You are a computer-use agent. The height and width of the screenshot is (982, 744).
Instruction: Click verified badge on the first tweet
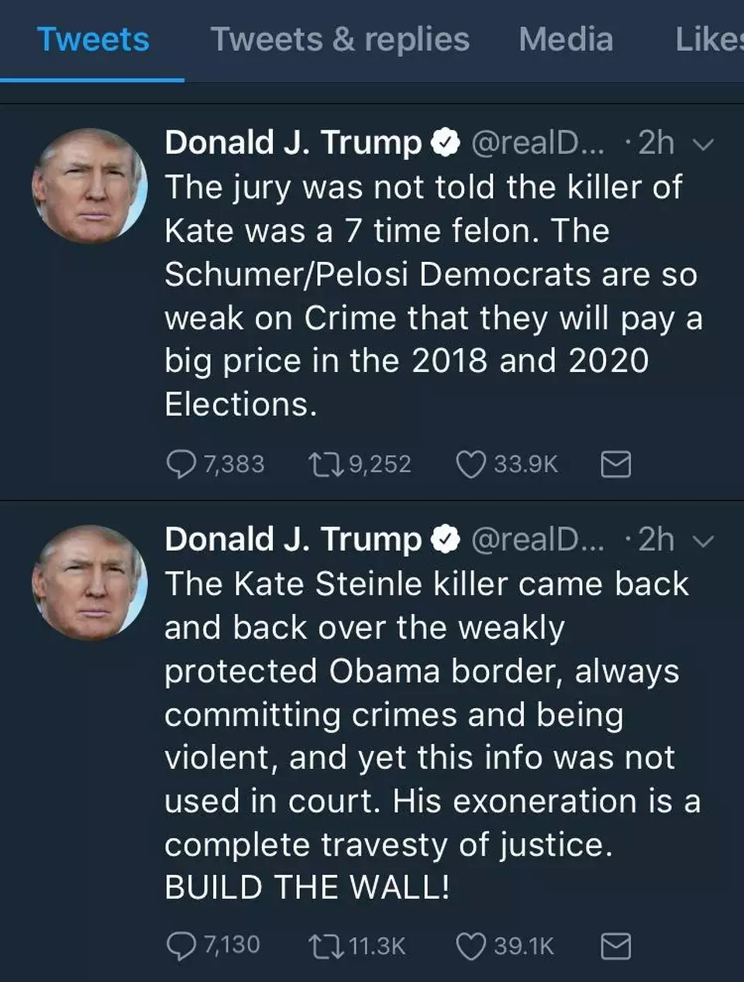click(x=446, y=143)
